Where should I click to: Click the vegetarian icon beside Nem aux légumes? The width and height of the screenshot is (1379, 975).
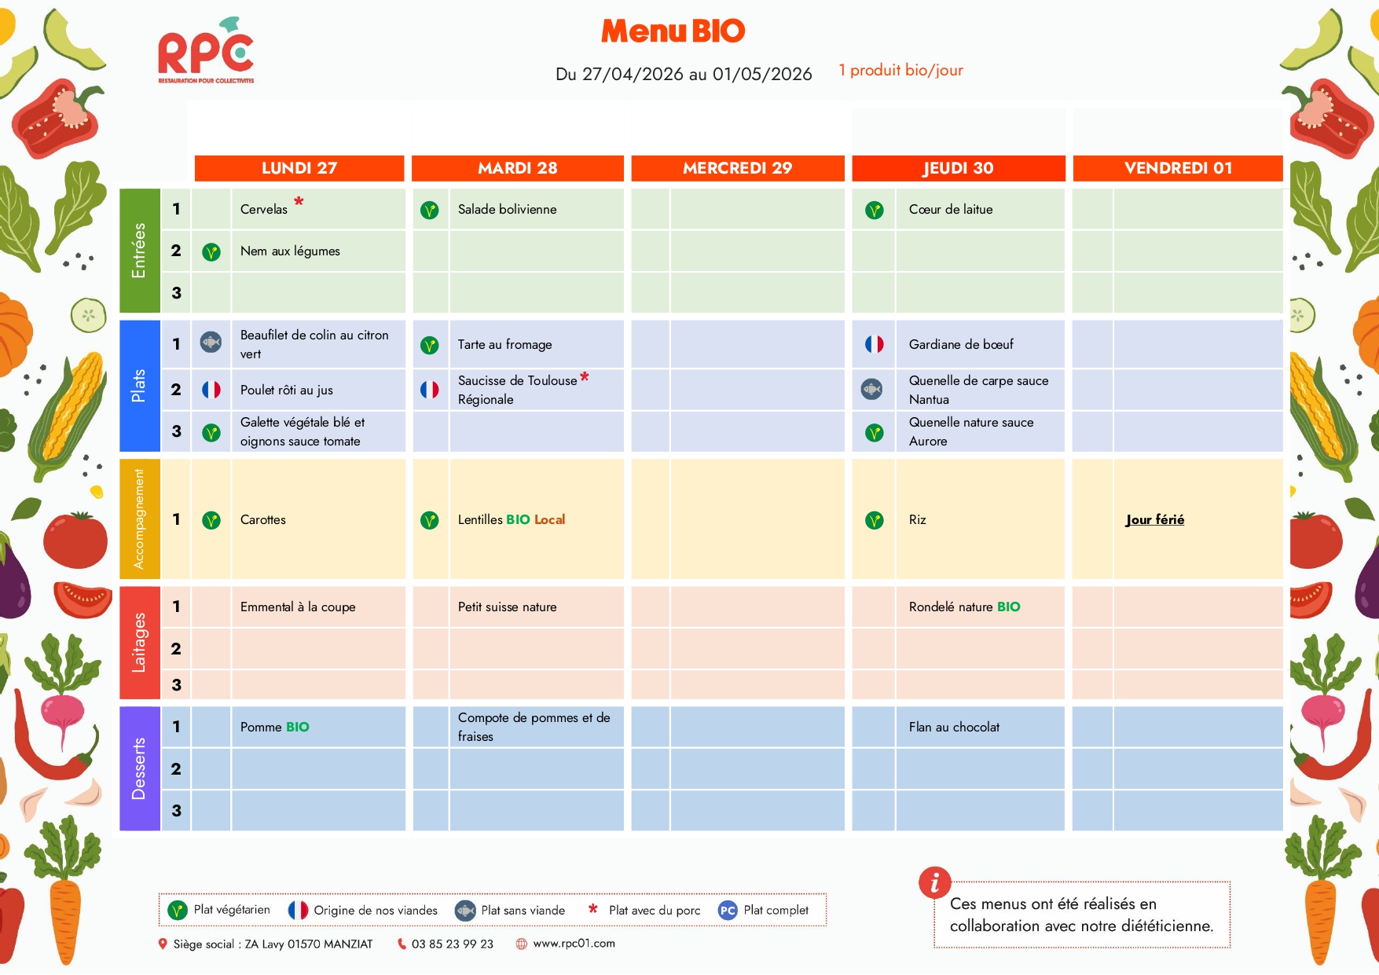pyautogui.click(x=211, y=252)
